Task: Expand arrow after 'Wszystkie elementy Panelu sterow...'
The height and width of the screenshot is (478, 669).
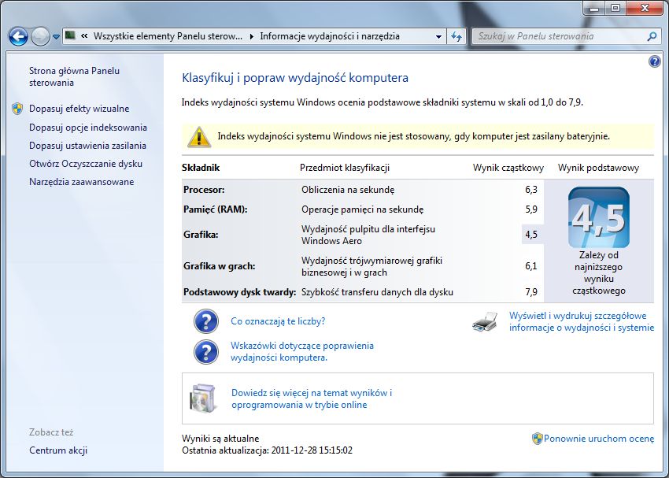Action: pyautogui.click(x=251, y=37)
